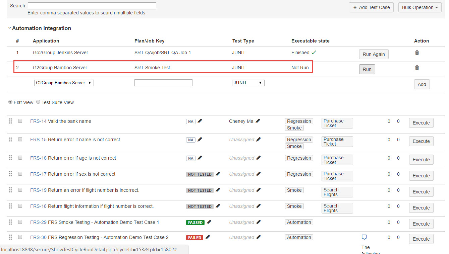Open the G2Group Bamboo Server application dropdown
The width and height of the screenshot is (449, 254).
(64, 83)
